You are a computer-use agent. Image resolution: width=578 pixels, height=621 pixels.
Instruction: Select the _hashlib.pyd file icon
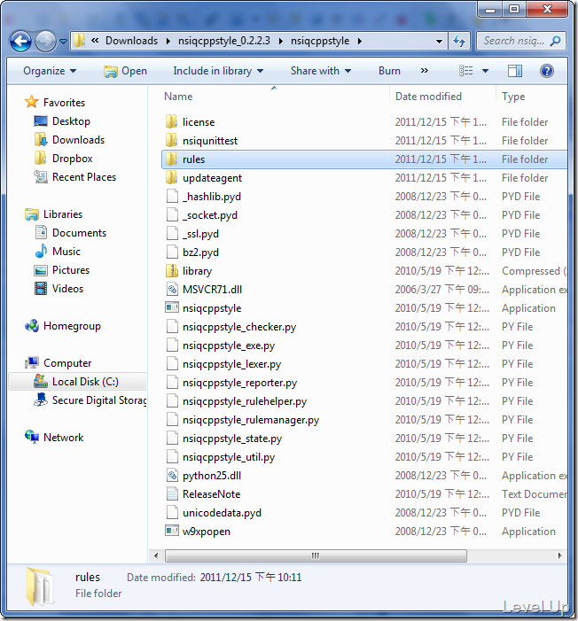pyautogui.click(x=172, y=196)
